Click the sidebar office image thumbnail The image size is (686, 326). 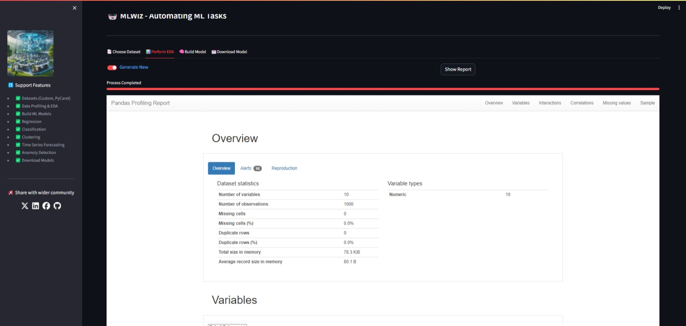[30, 53]
